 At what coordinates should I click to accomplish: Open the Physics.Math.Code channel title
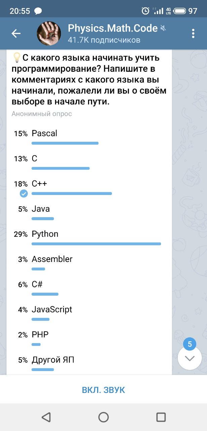pyautogui.click(x=113, y=28)
